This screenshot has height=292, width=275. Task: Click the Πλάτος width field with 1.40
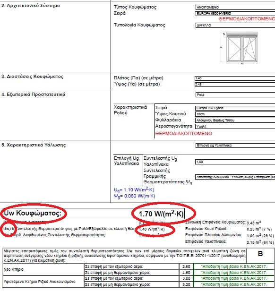click(235, 78)
